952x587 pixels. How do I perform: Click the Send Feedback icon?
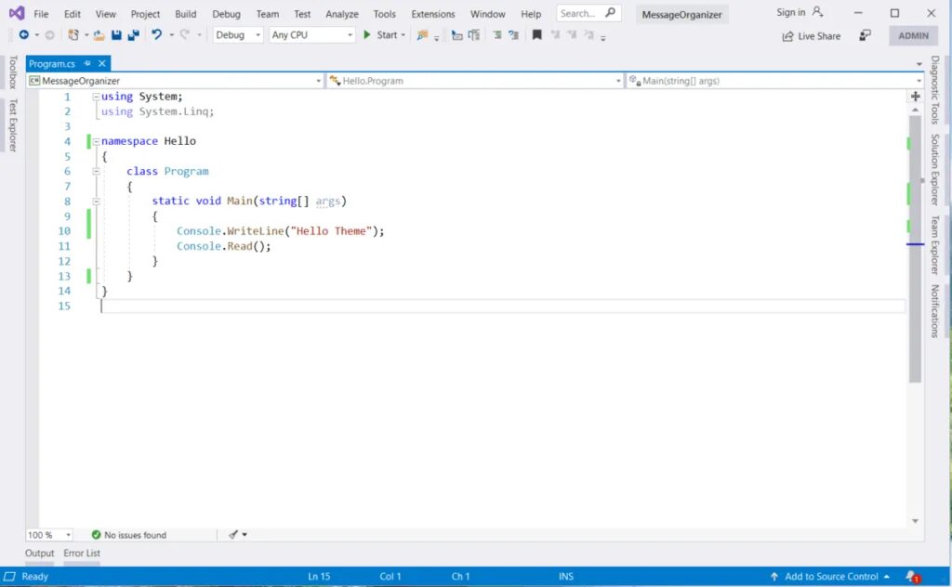[x=866, y=36]
